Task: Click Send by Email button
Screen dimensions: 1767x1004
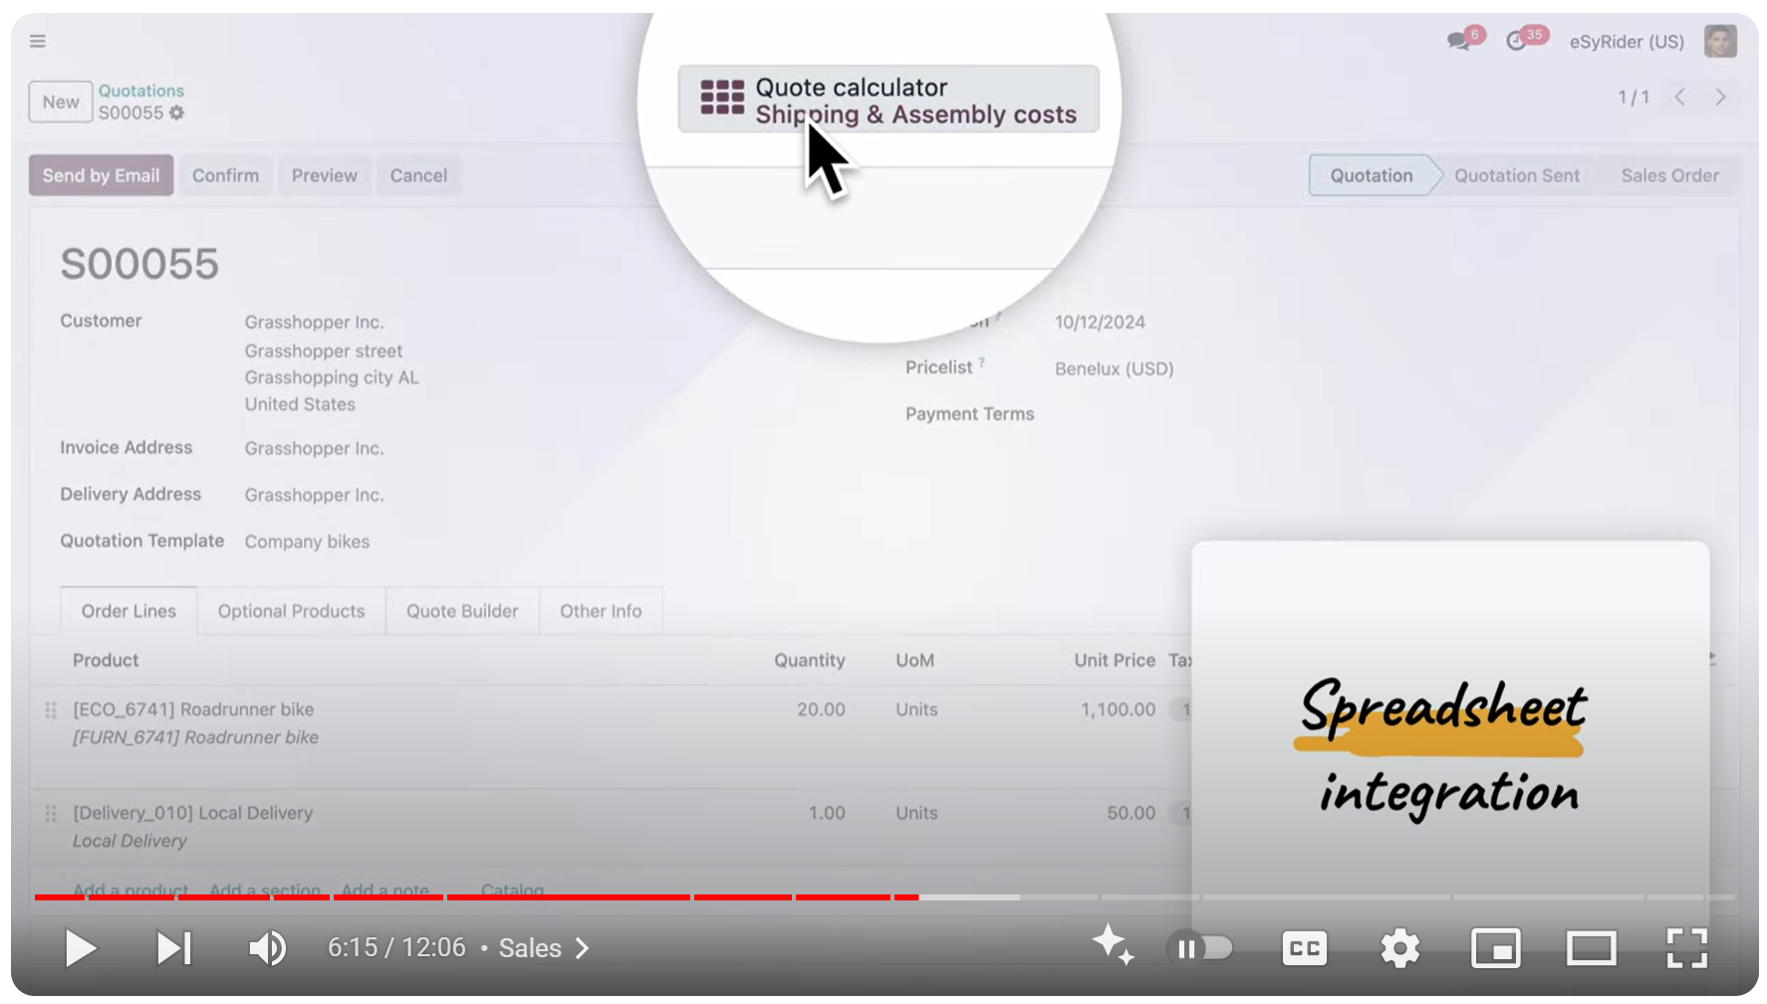Action: (101, 175)
